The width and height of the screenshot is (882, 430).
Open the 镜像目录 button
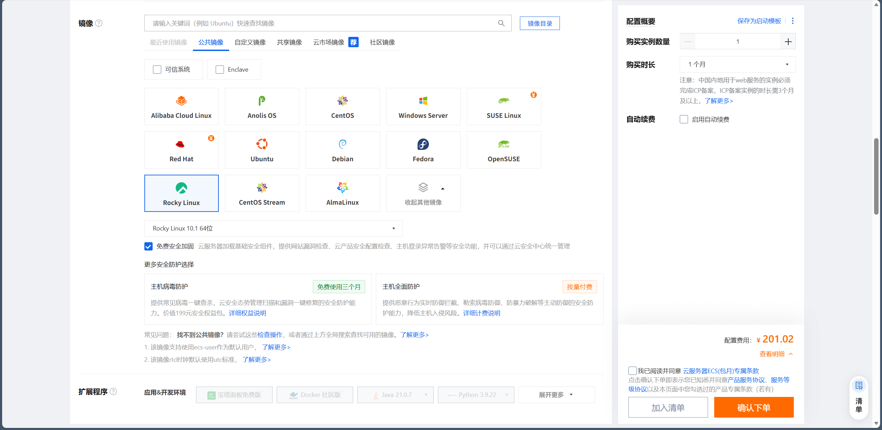coord(540,23)
